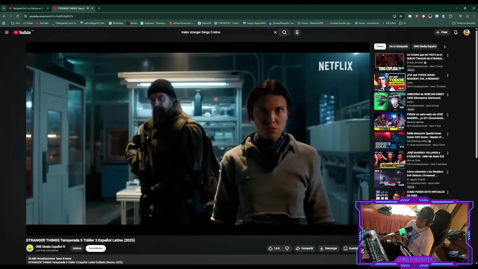
Task: Click the magnifier search button
Action: (284, 32)
